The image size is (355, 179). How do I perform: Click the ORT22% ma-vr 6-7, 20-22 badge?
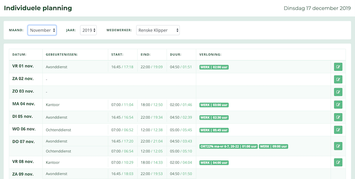[x=228, y=146]
